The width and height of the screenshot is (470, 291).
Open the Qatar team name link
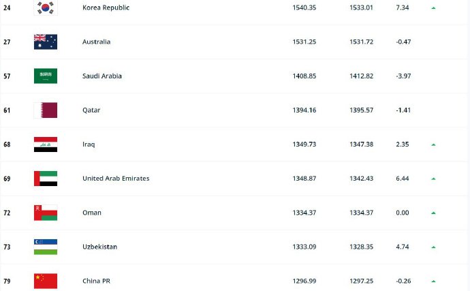pos(91,110)
